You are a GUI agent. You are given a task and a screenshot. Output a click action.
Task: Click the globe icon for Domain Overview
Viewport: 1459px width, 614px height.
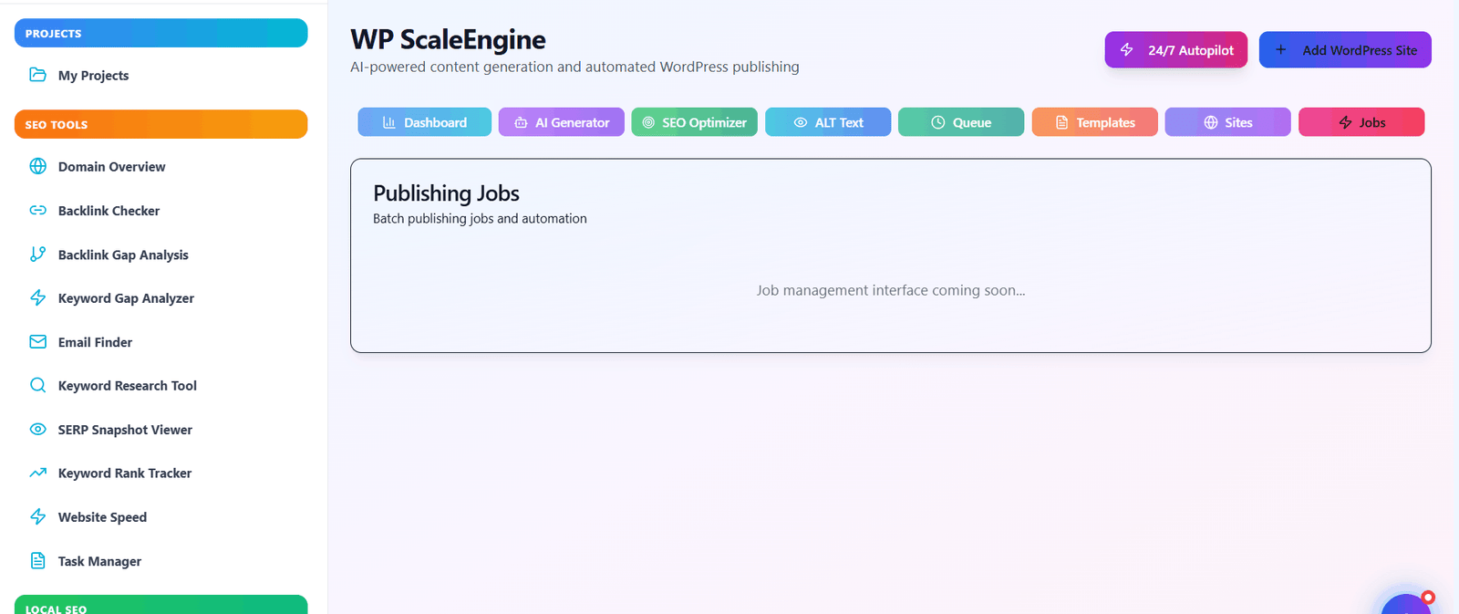(x=37, y=166)
